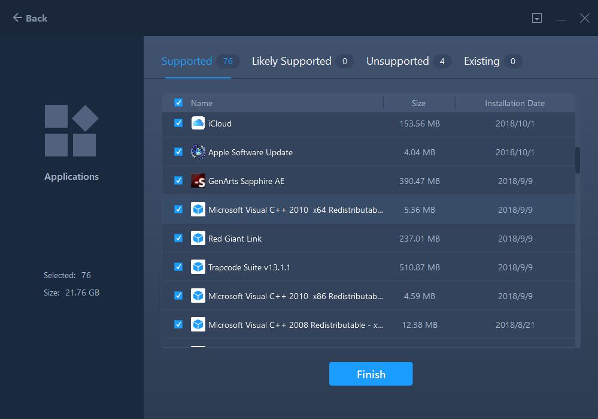This screenshot has width=598, height=419.
Task: Click the Apple Software Update icon
Action: (198, 152)
